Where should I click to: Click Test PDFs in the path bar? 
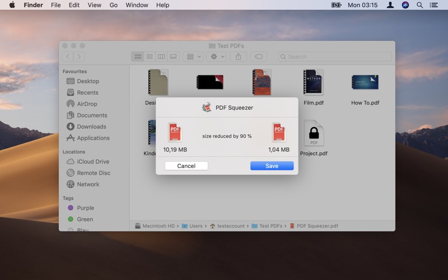pyautogui.click(x=267, y=226)
